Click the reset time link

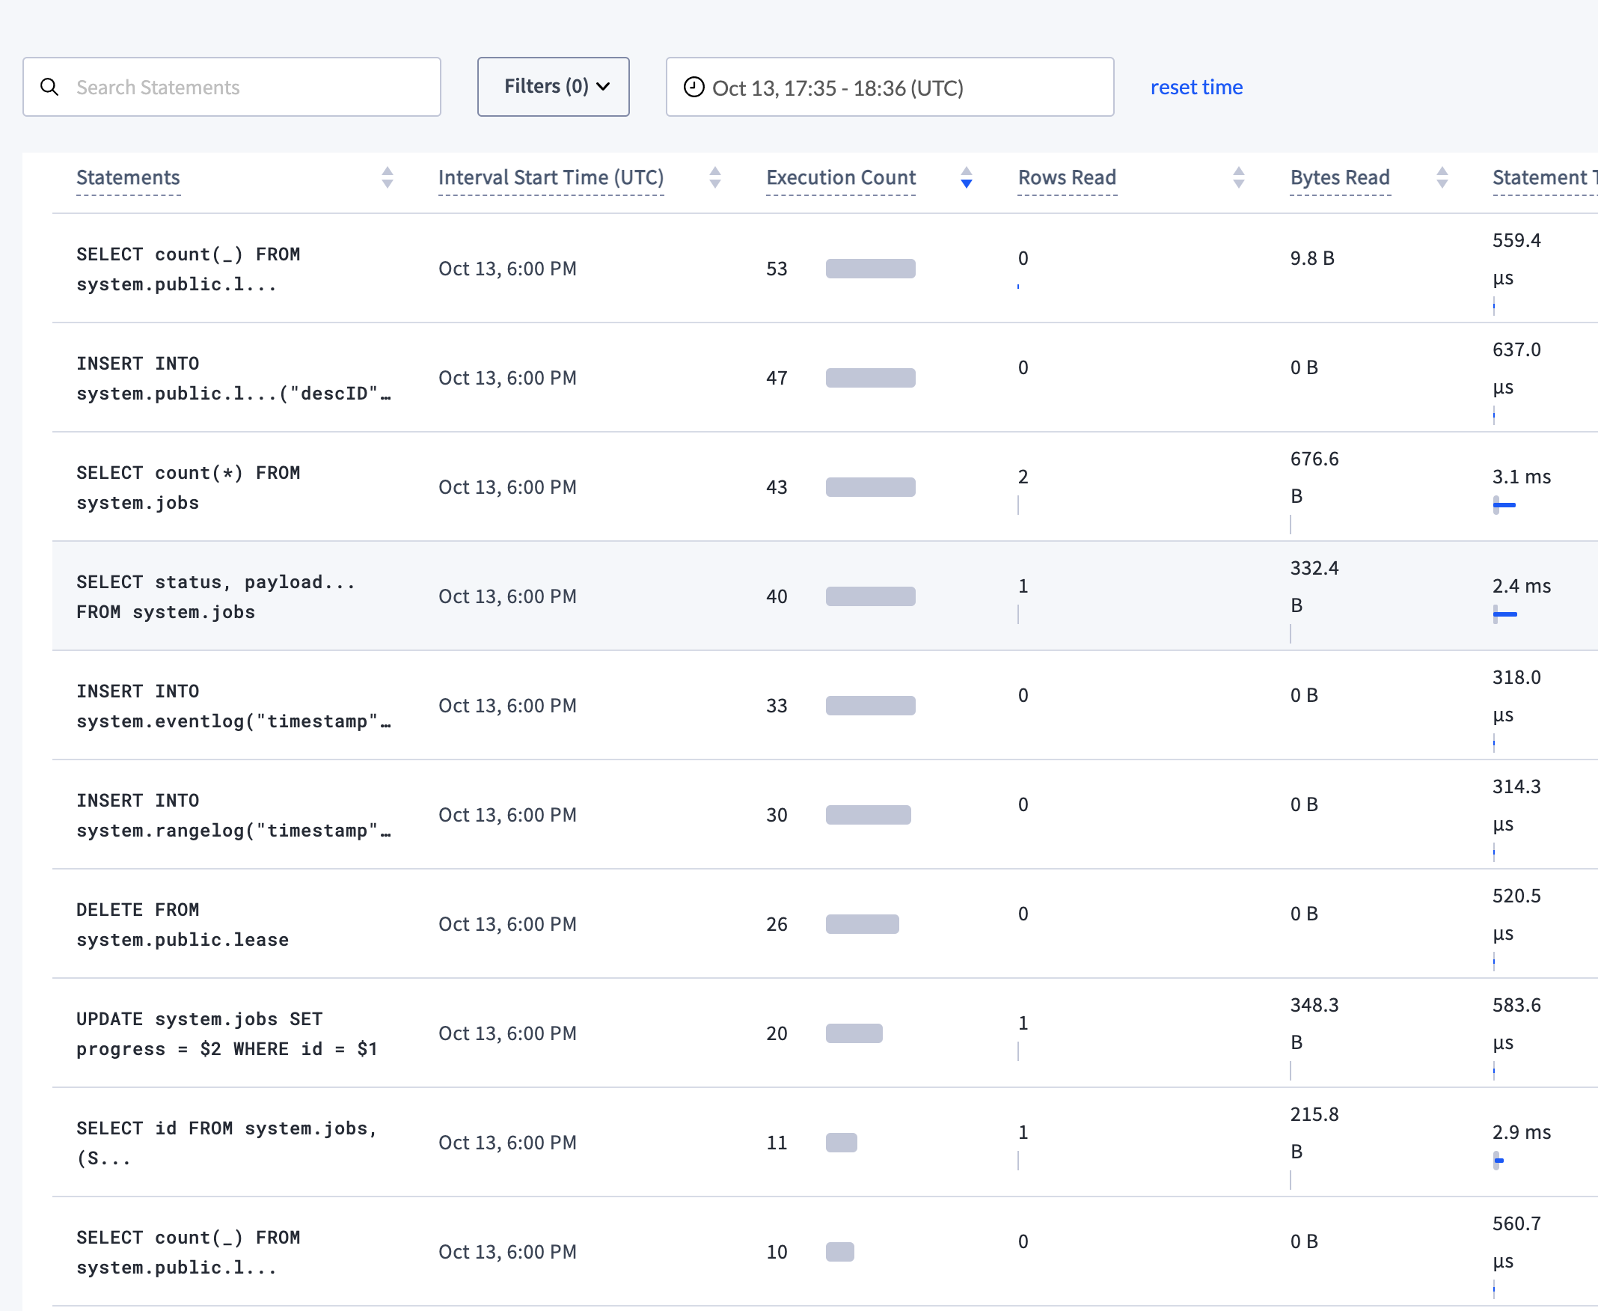pos(1196,88)
